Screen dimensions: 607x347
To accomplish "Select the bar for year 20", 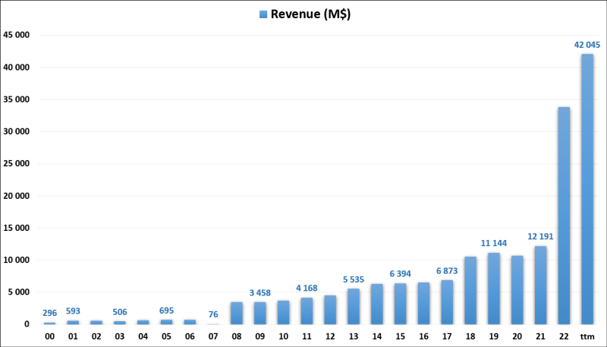I will [x=517, y=290].
